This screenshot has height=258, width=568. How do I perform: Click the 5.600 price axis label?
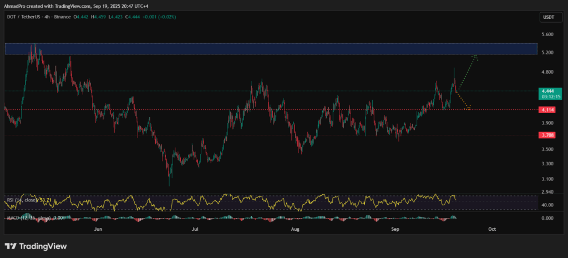pos(547,34)
